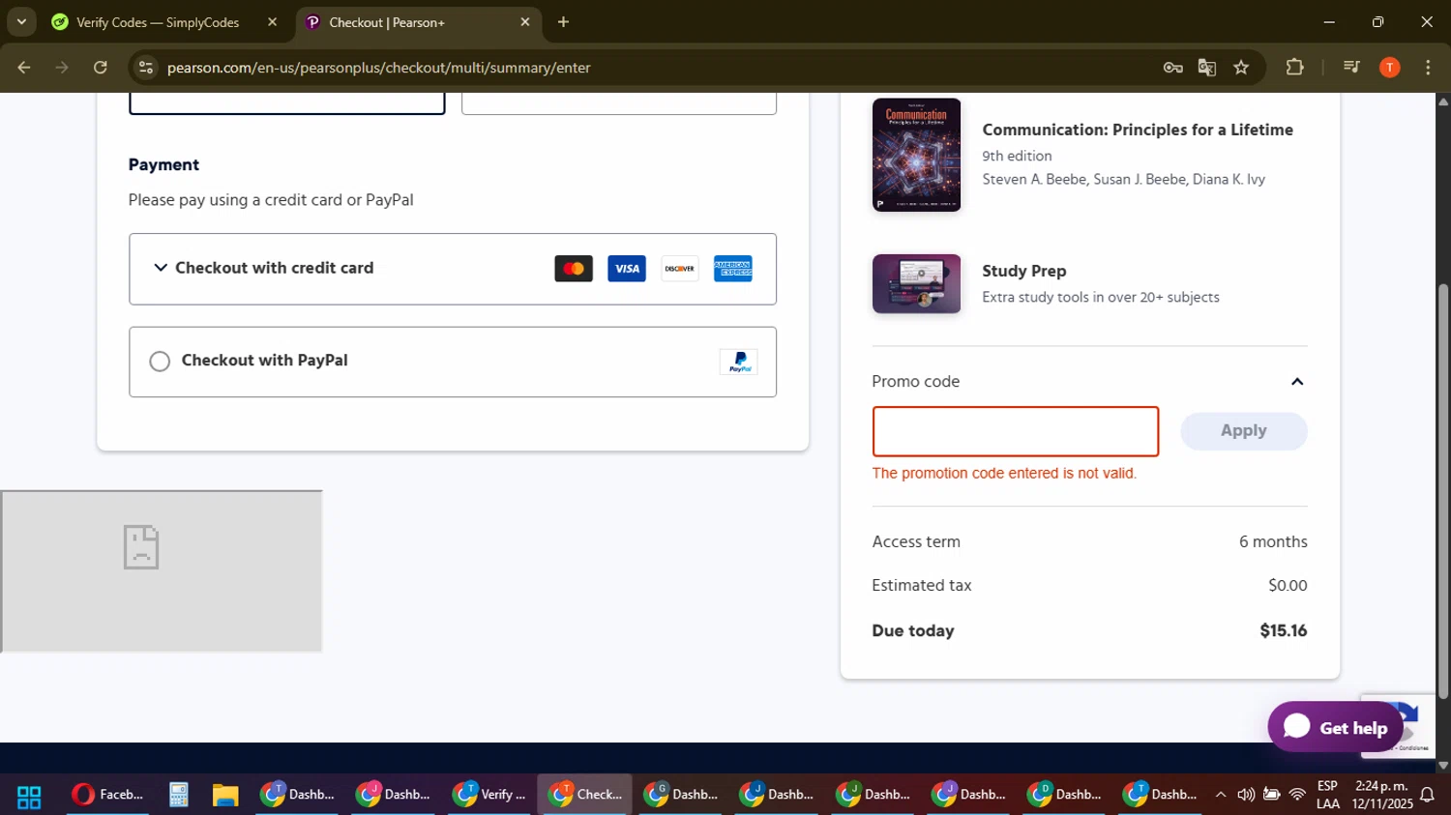Click the Mastercard logo icon

[x=574, y=269]
